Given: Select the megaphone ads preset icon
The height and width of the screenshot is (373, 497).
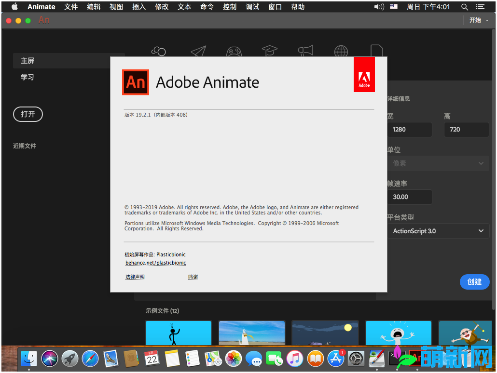Looking at the screenshot, I should click(305, 51).
